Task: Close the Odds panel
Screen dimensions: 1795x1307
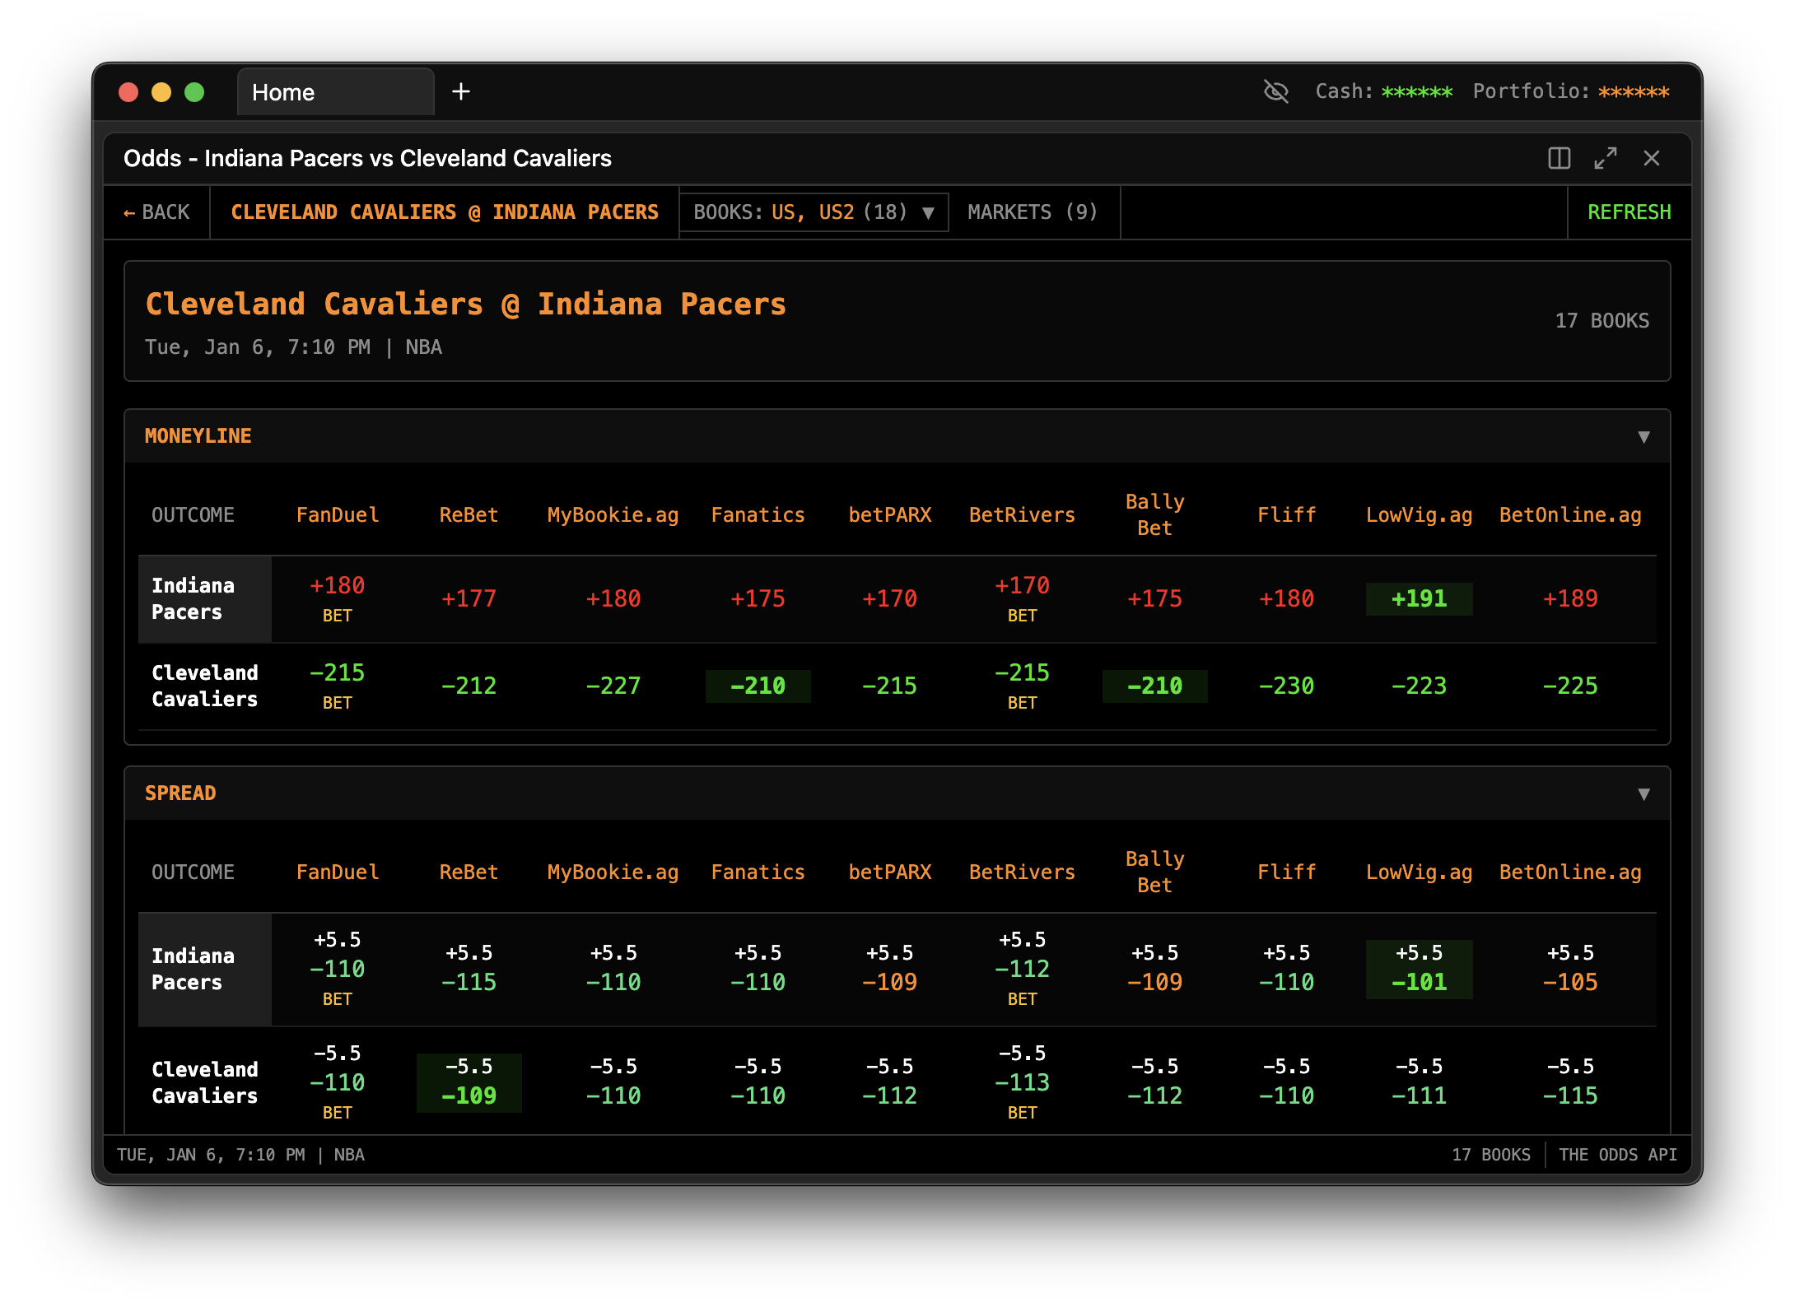Action: click(1651, 158)
